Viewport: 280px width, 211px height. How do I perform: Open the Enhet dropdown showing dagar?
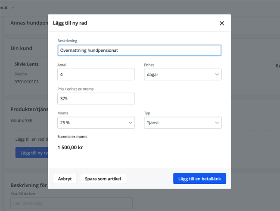pyautogui.click(x=183, y=74)
